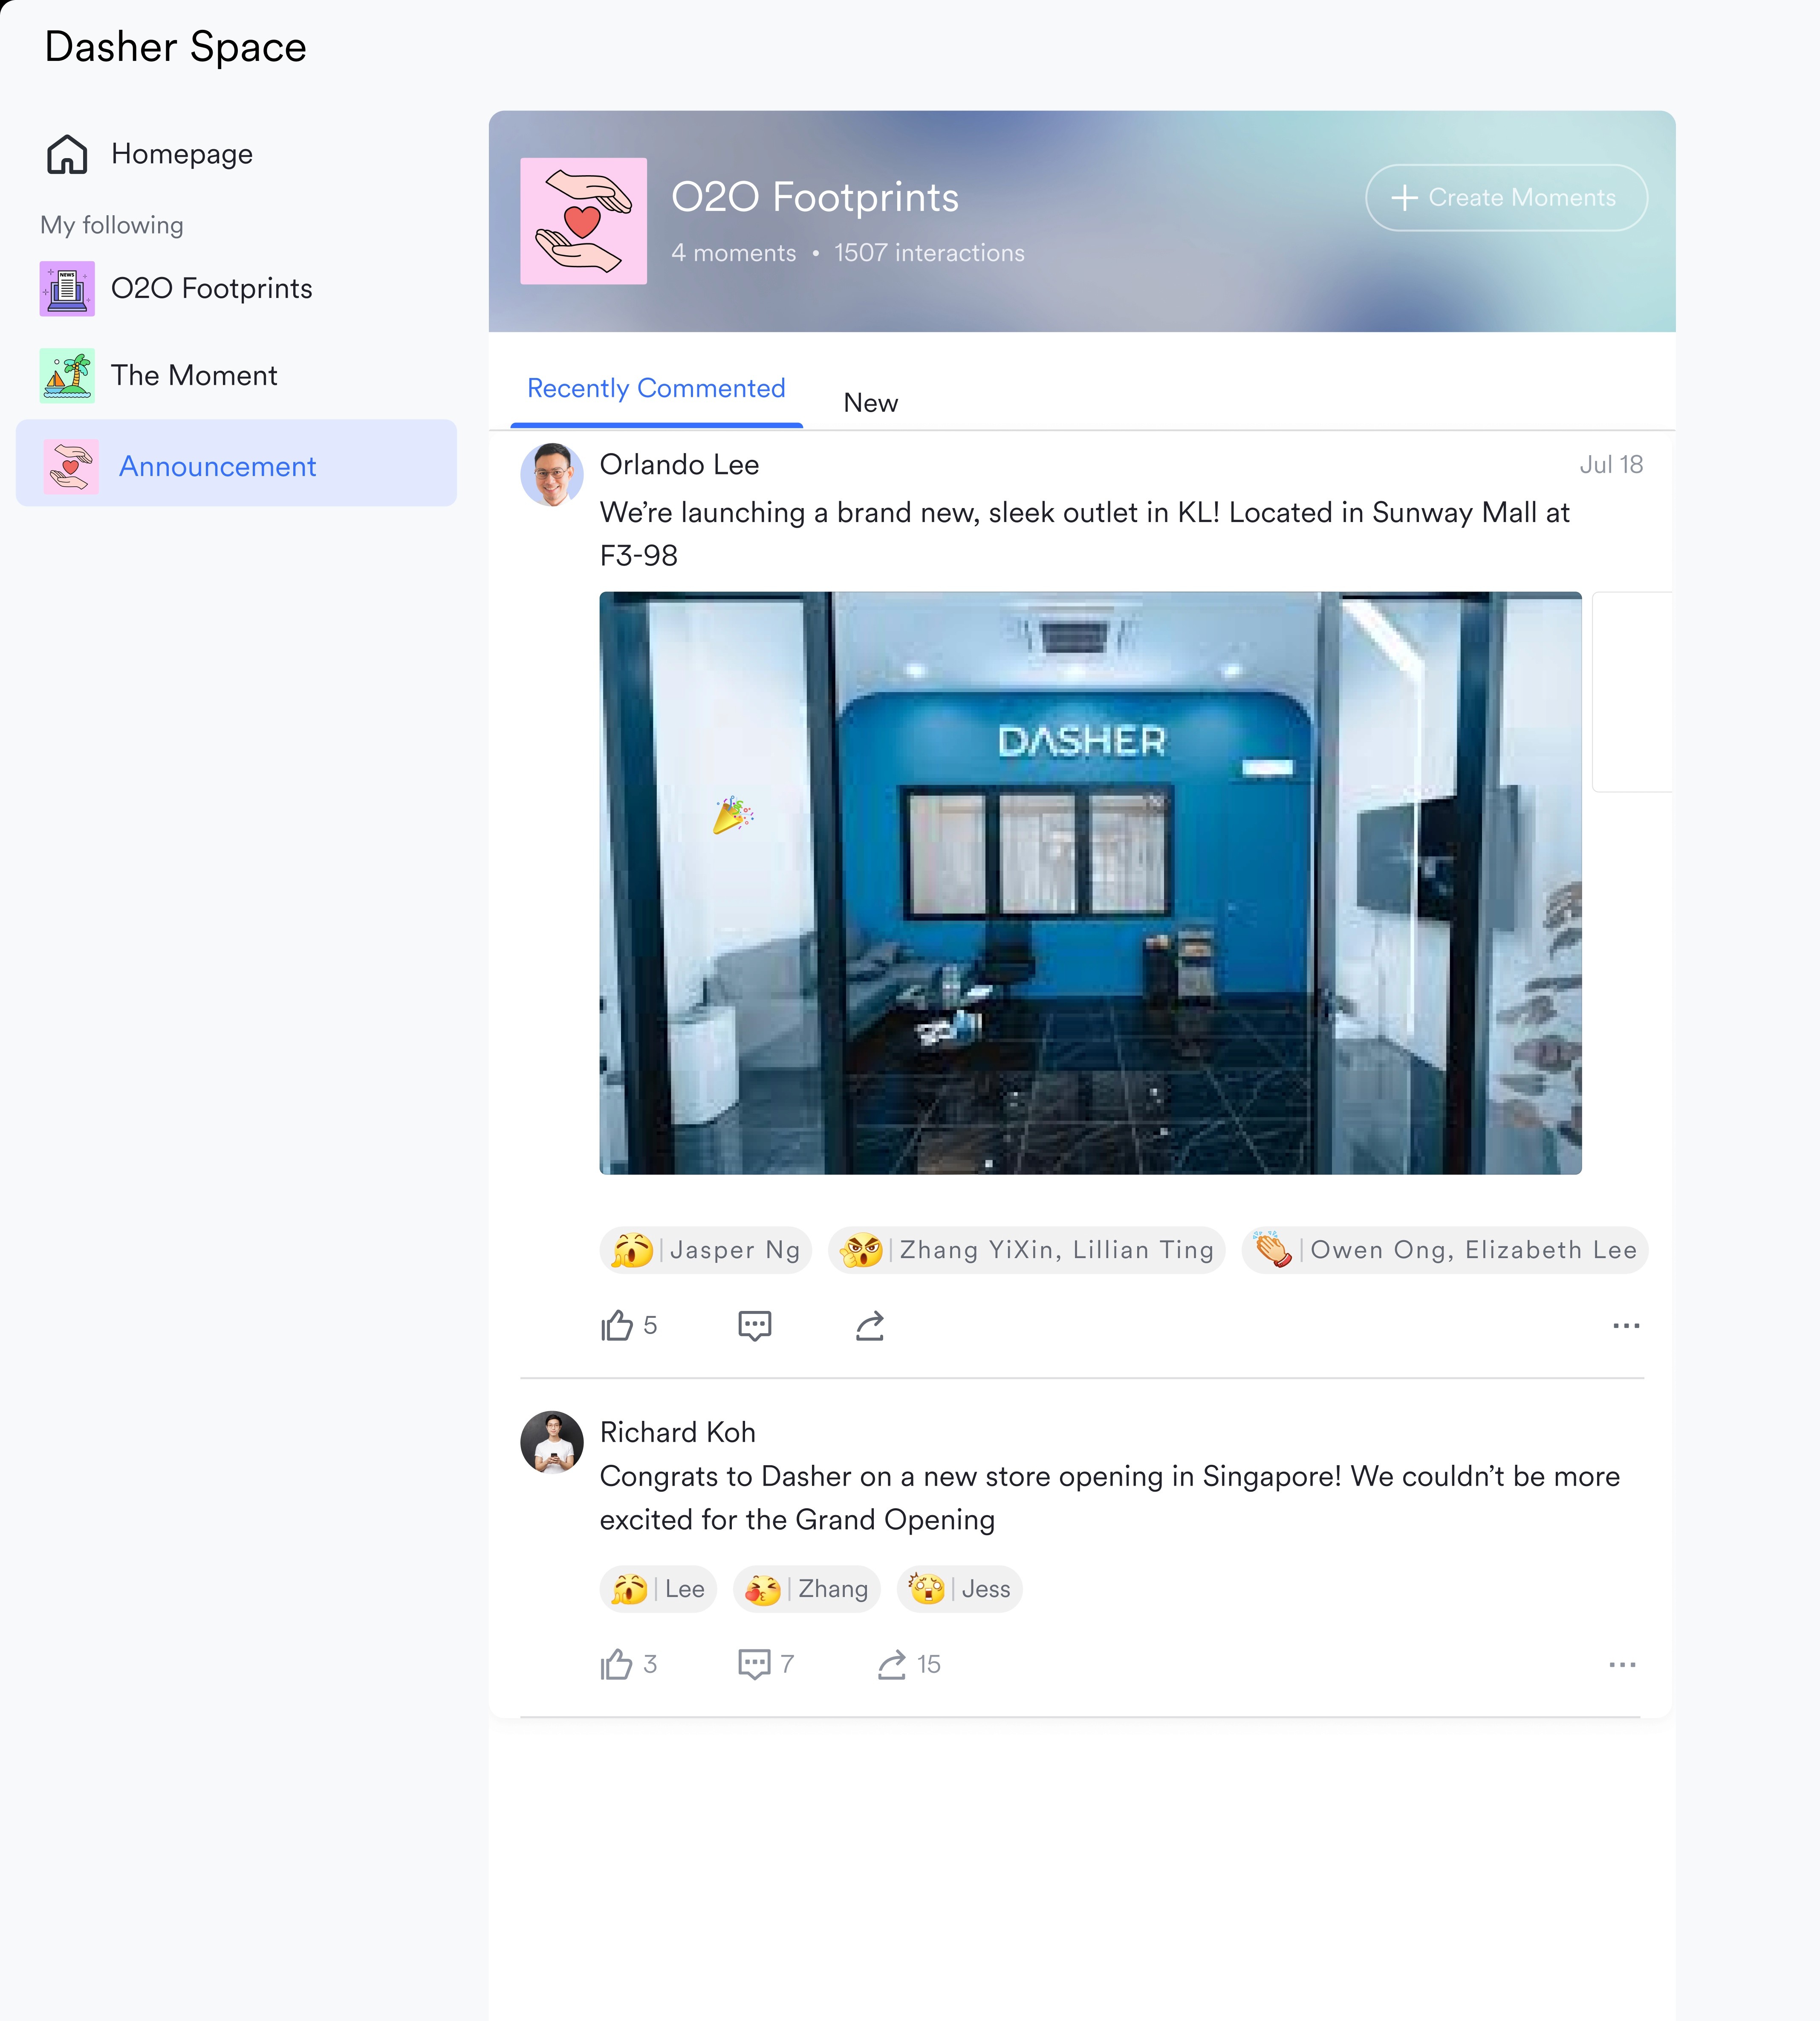Open Orlando Lee's profile avatar
The image size is (1820, 2021).
point(552,475)
